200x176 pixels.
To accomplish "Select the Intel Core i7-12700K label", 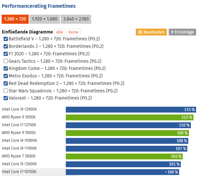I will pyautogui.click(x=19, y=125).
